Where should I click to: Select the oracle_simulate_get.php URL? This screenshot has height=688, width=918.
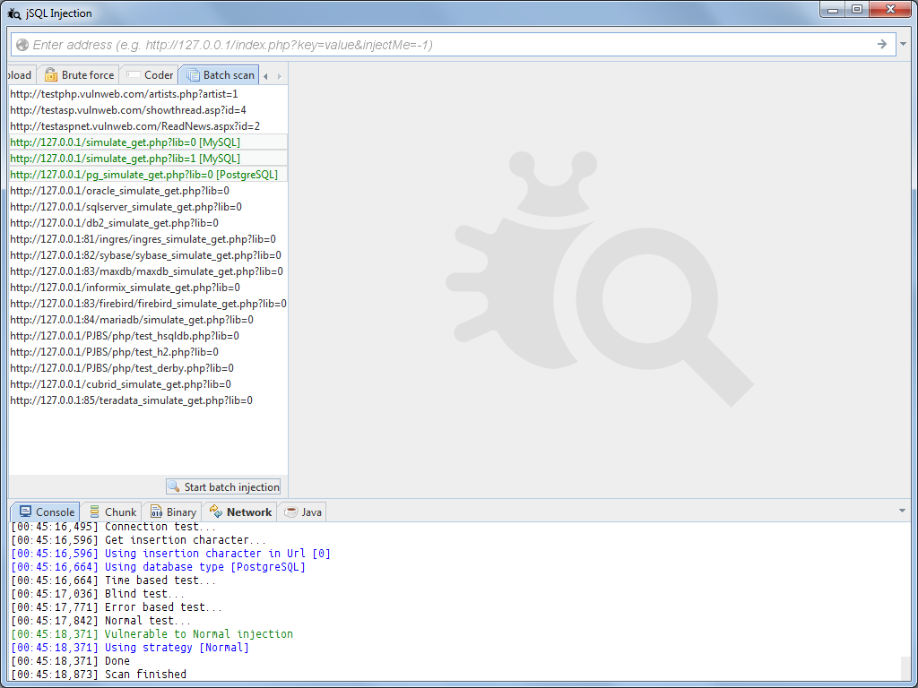pos(148,191)
